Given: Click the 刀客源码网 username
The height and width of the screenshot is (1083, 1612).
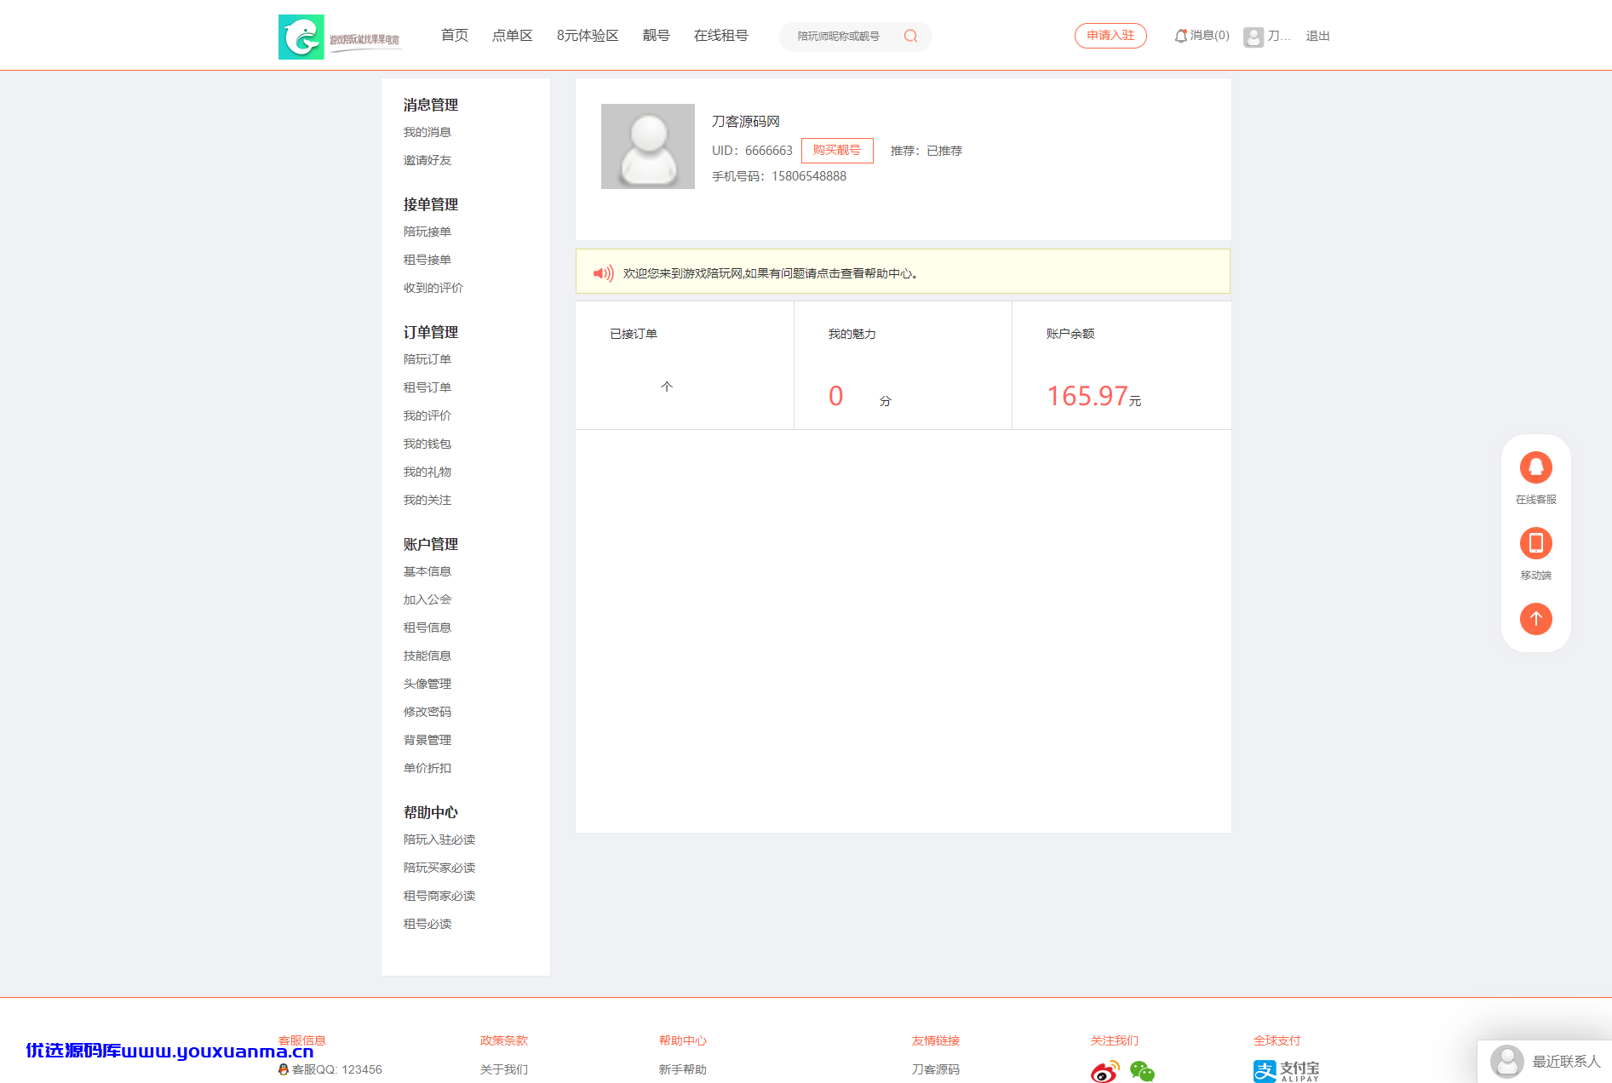Looking at the screenshot, I should [x=746, y=122].
